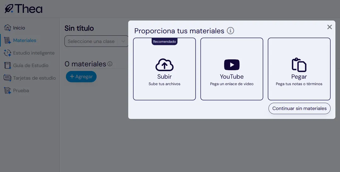340x172 pixels.
Task: Click the text Pega un enlace de video
Action: coord(232,84)
